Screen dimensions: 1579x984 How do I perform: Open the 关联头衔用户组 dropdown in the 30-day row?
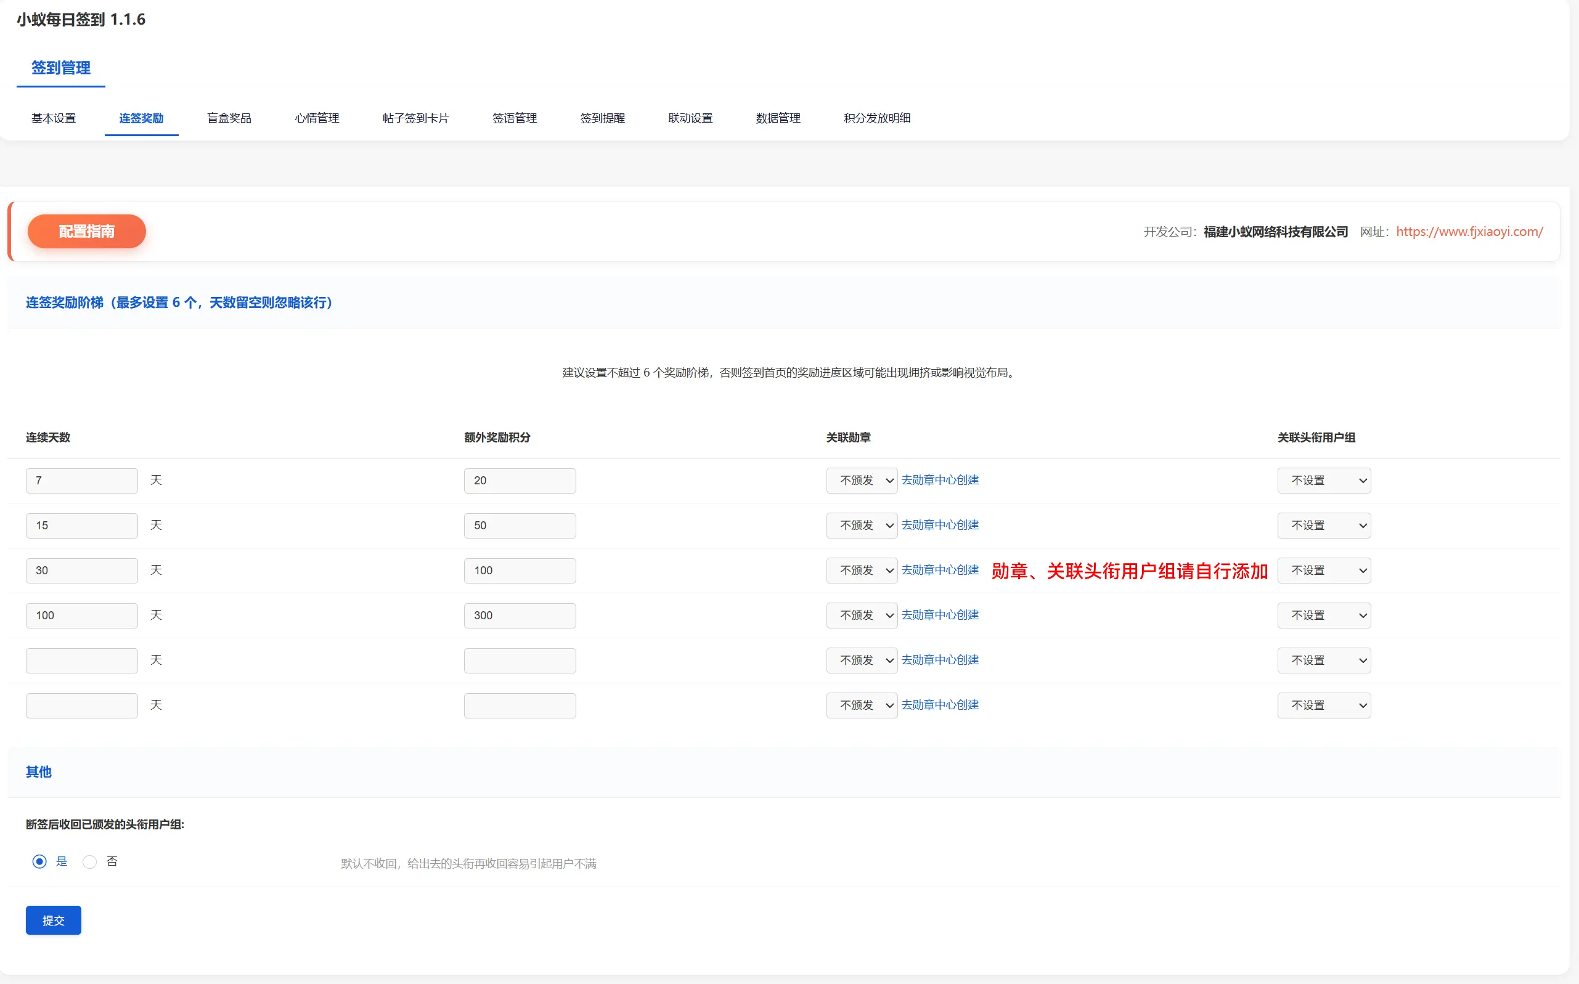click(1324, 570)
